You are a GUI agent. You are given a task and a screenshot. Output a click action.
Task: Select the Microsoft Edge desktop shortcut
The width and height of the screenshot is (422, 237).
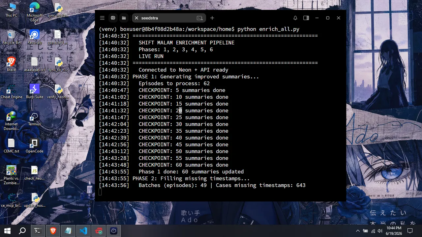pos(35,12)
